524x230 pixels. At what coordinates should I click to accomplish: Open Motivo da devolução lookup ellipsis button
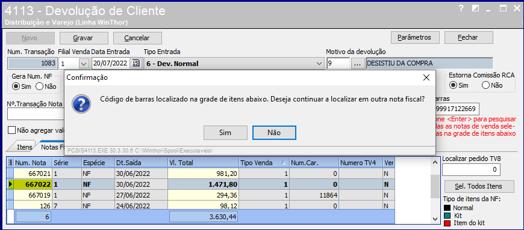[358, 63]
